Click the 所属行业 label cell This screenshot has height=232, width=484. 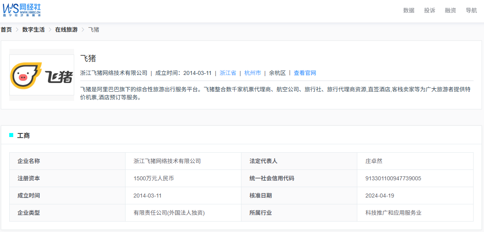(299, 213)
